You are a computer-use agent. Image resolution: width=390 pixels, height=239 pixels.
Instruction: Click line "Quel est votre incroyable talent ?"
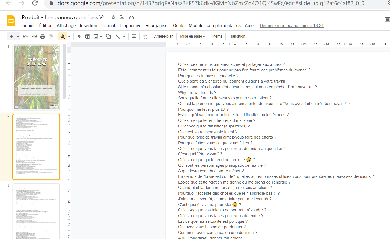coord(208,132)
